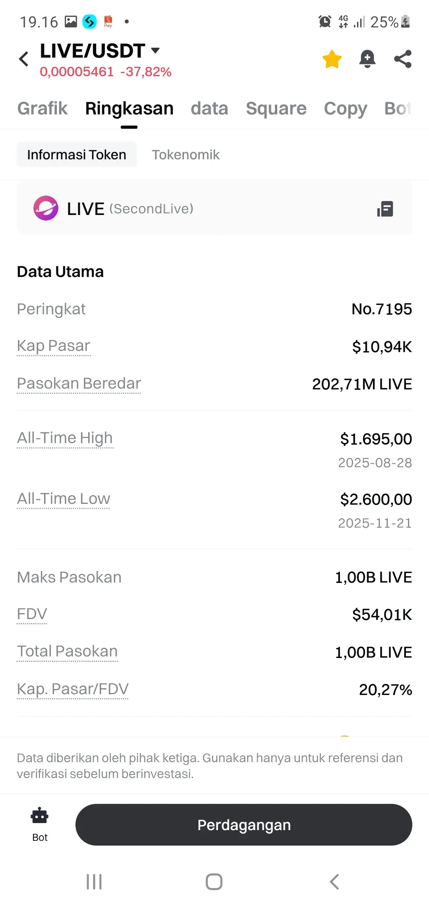Select the Tokenomik toggle
The image size is (429, 906).
tap(186, 155)
